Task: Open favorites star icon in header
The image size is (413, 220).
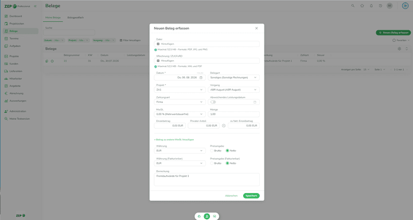Action: [362, 6]
